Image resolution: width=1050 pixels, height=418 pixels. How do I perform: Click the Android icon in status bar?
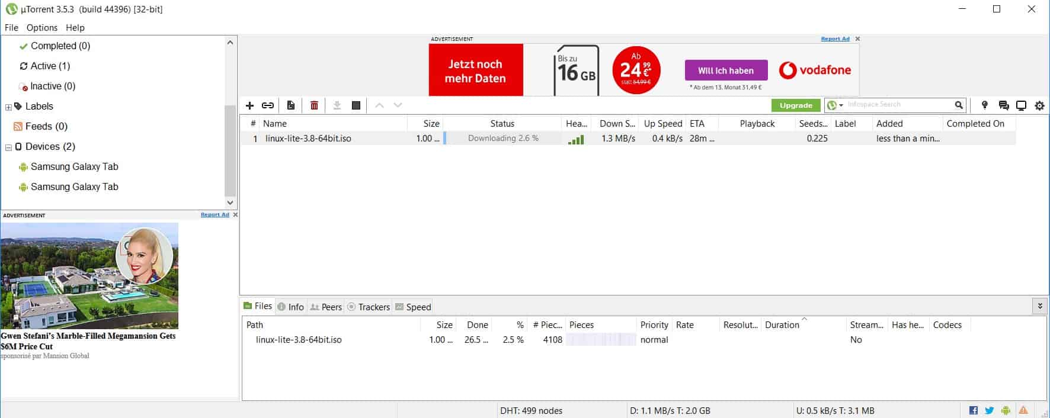pos(1006,410)
